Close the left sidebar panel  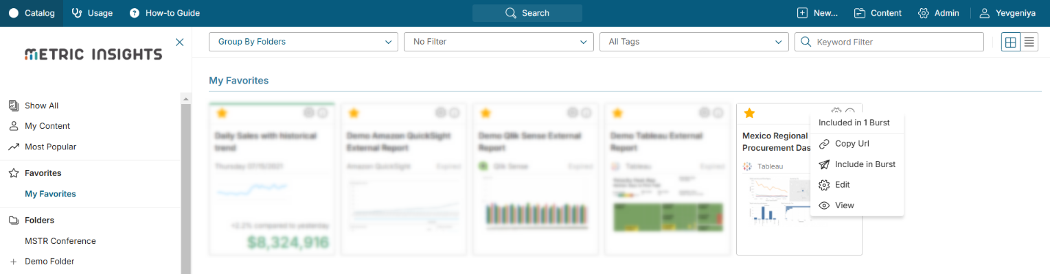coord(180,42)
